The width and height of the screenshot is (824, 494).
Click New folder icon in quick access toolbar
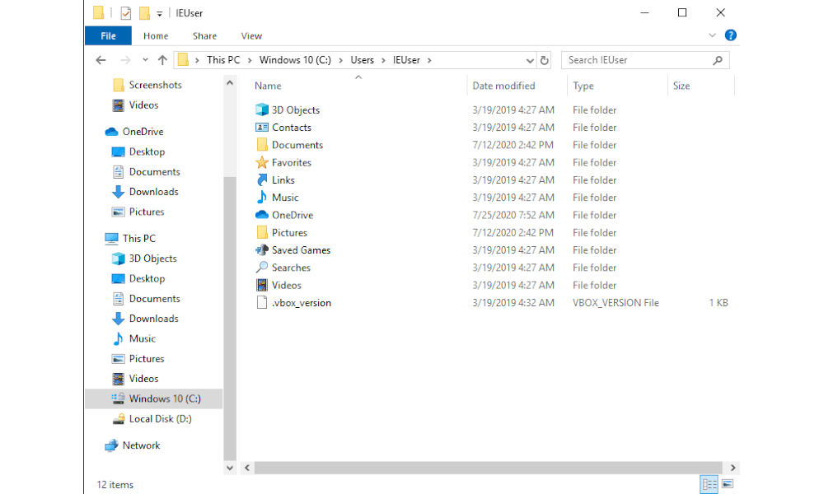pos(144,13)
